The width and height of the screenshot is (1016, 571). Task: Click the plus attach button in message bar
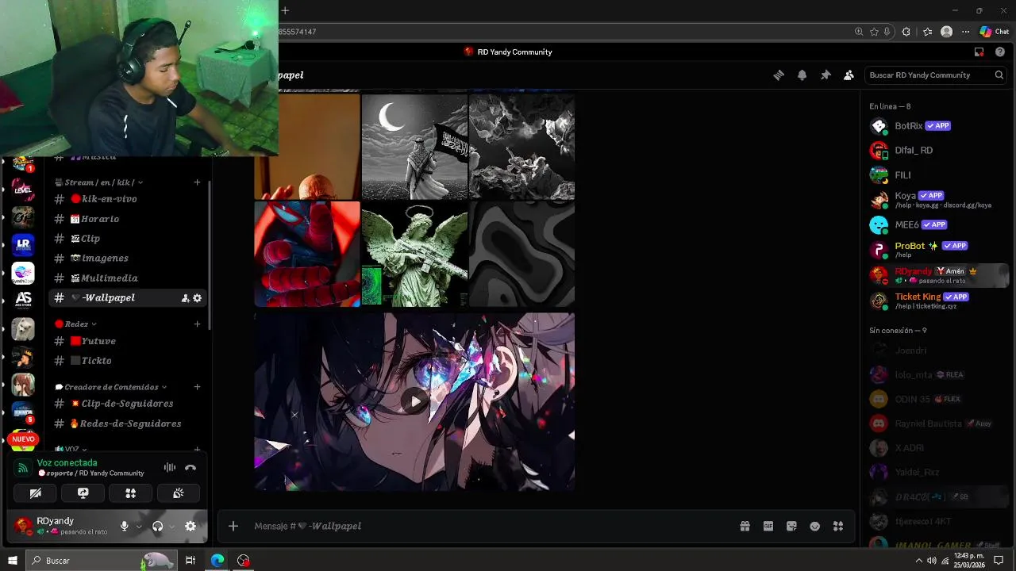(233, 526)
